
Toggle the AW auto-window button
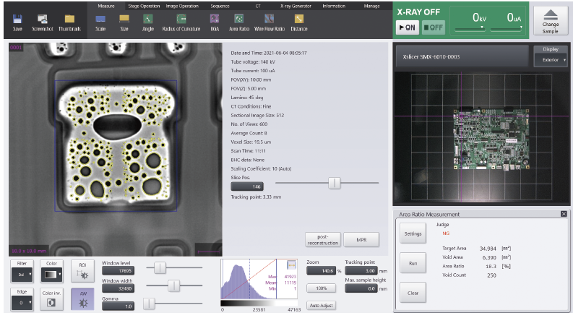click(x=82, y=299)
